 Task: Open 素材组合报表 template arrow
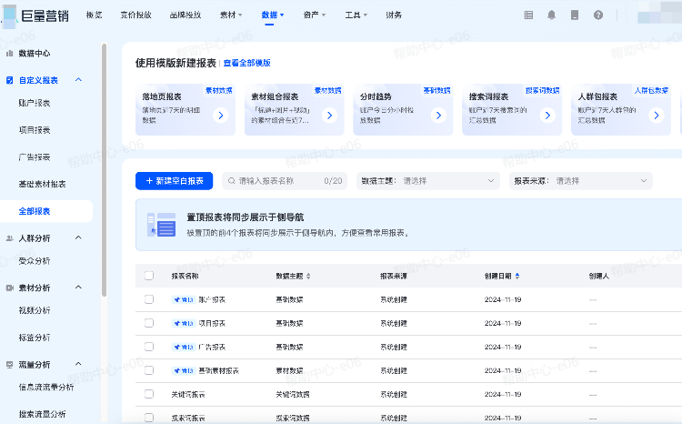pos(330,116)
